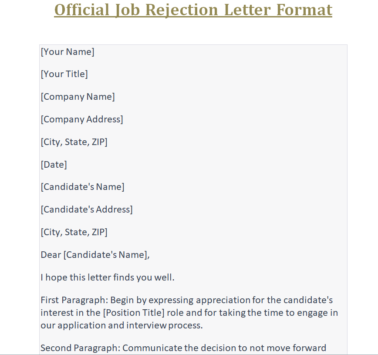
Task: Place cursor in [Company Name] placeholder
Action: tap(78, 97)
